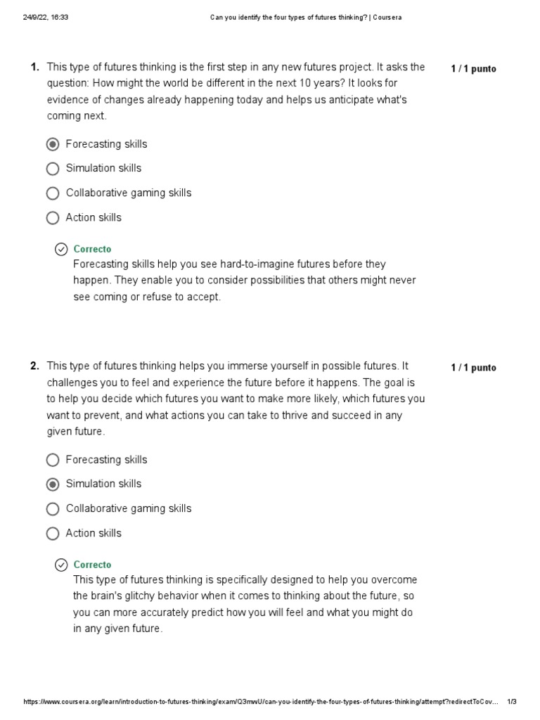The height and width of the screenshot is (720, 540).
Task: Click the question 2 prompt text
Action: tap(236, 399)
